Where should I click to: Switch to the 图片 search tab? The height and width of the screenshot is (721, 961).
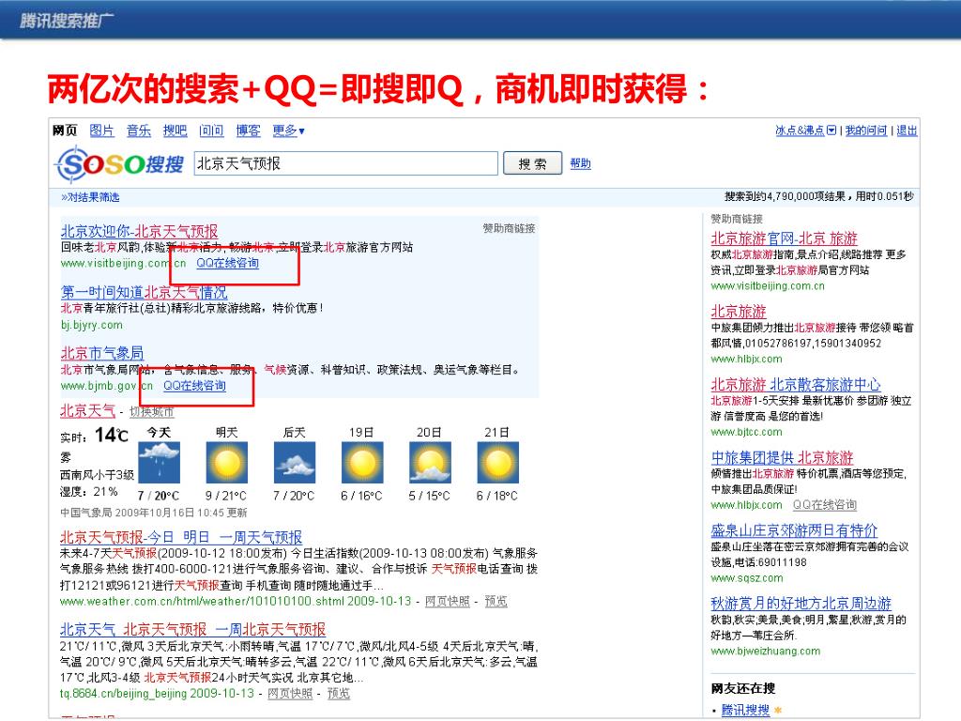101,130
